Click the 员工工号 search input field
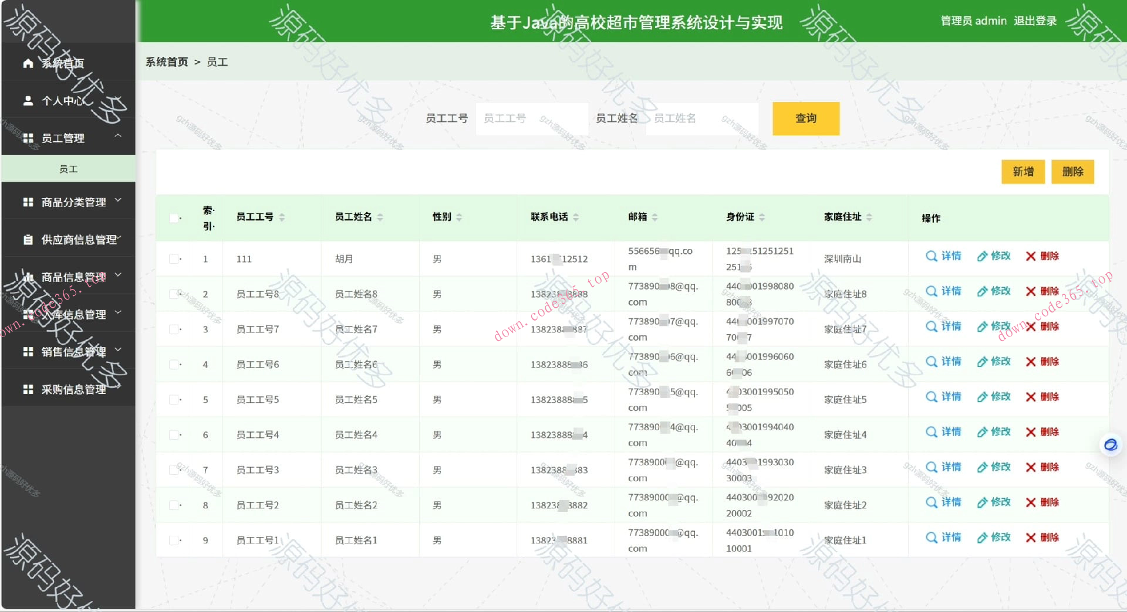 point(531,118)
